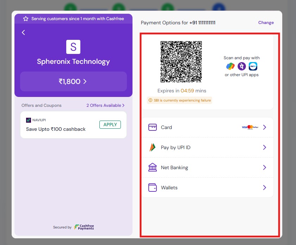Click the PhonePe app icon

(x=242, y=66)
